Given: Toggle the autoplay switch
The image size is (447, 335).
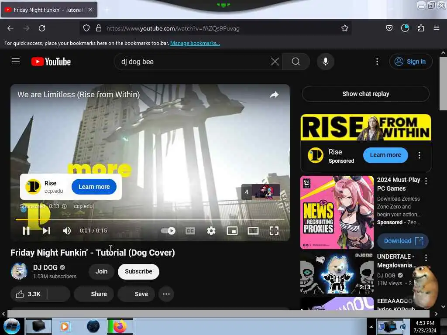Looking at the screenshot, I should tap(168, 231).
